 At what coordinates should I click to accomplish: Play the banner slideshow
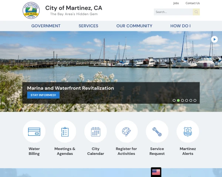click(x=214, y=39)
